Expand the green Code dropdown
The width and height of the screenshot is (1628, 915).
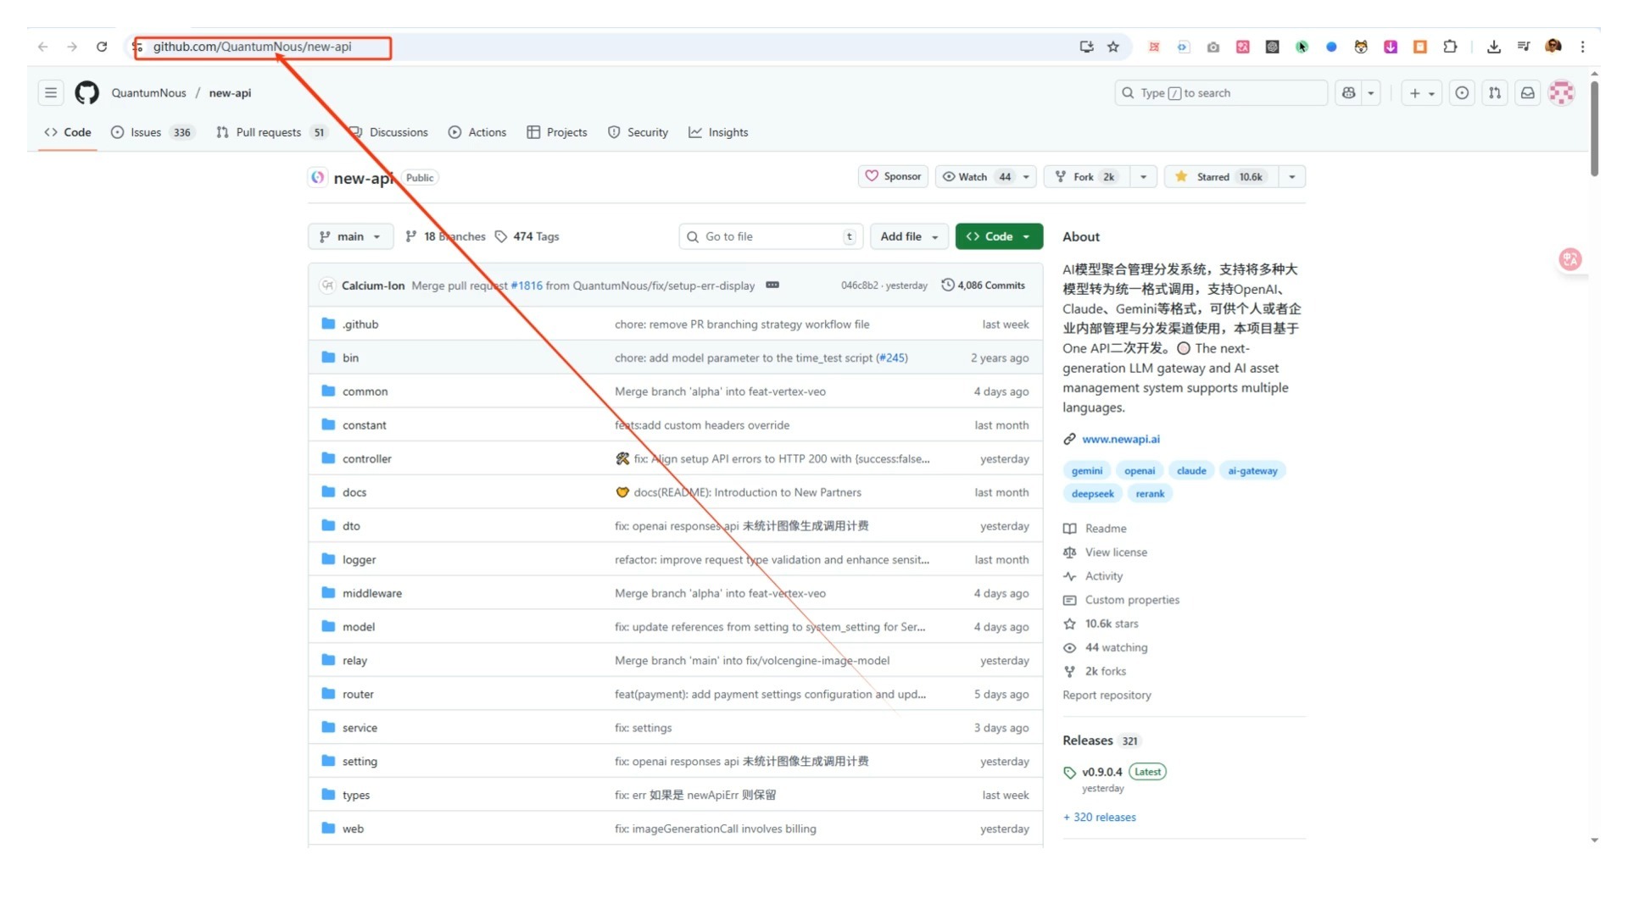998,236
